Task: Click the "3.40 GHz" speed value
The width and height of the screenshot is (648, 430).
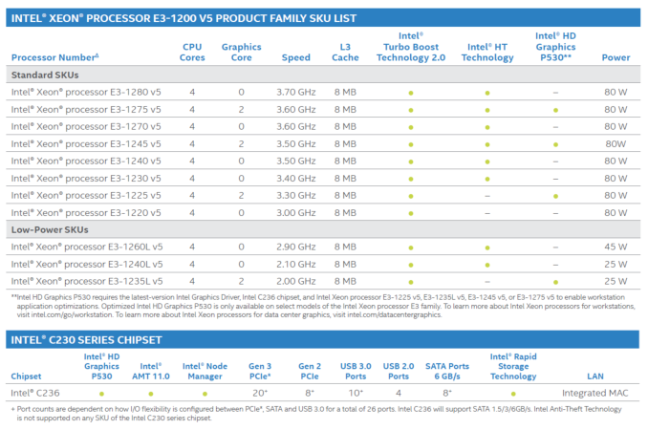Action: pyautogui.click(x=296, y=178)
